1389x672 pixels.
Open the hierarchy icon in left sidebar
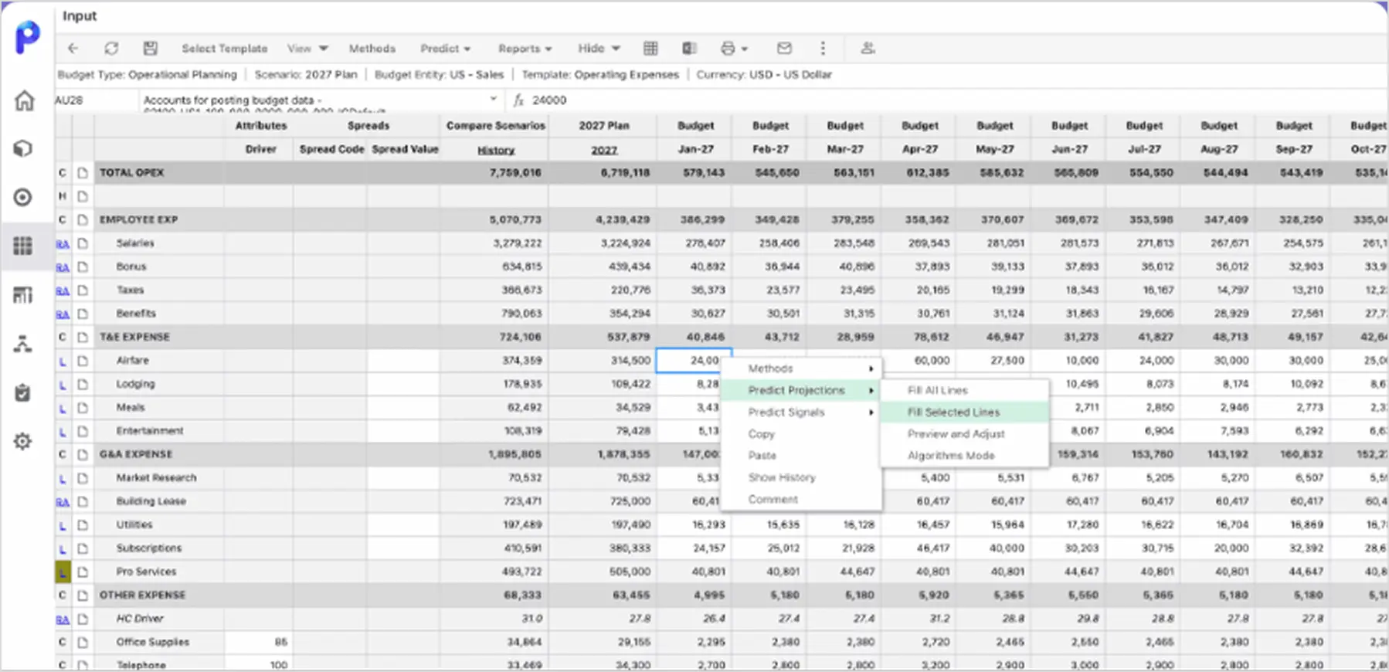tap(23, 344)
